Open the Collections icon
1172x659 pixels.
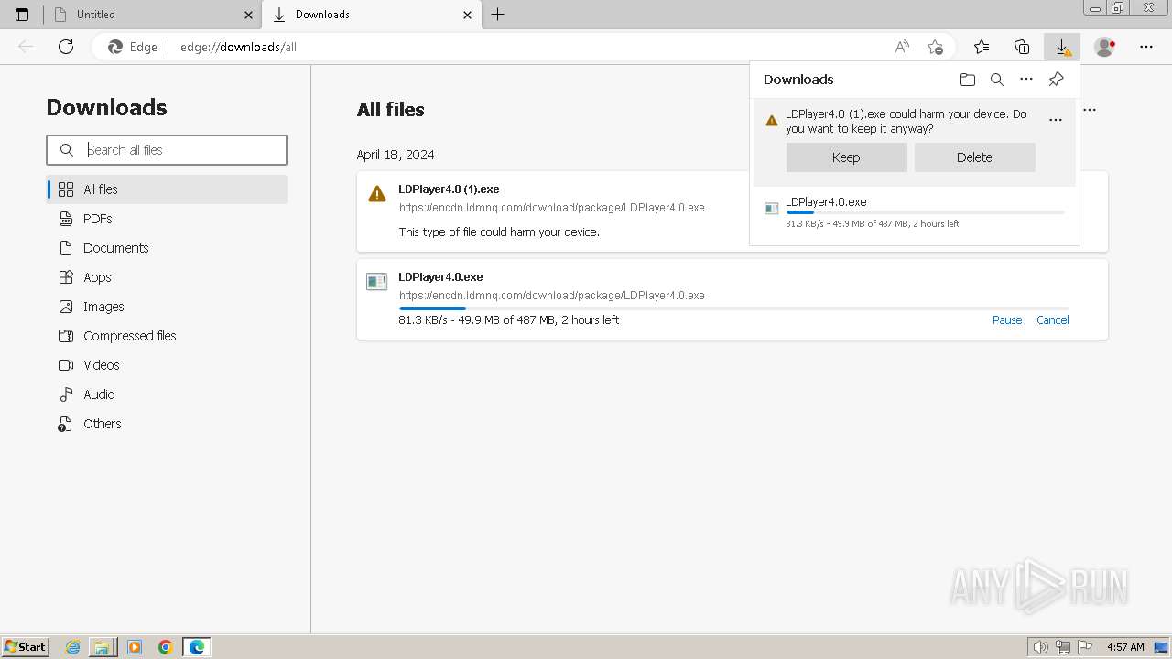[x=1022, y=47]
